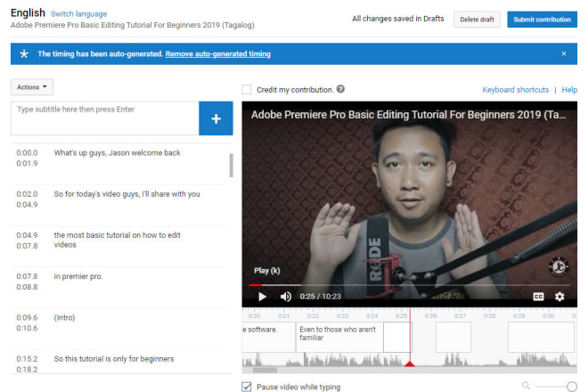This screenshot has width=588, height=392.
Task: Select the "(Intro)" subtitle line
Action: pyautogui.click(x=64, y=318)
